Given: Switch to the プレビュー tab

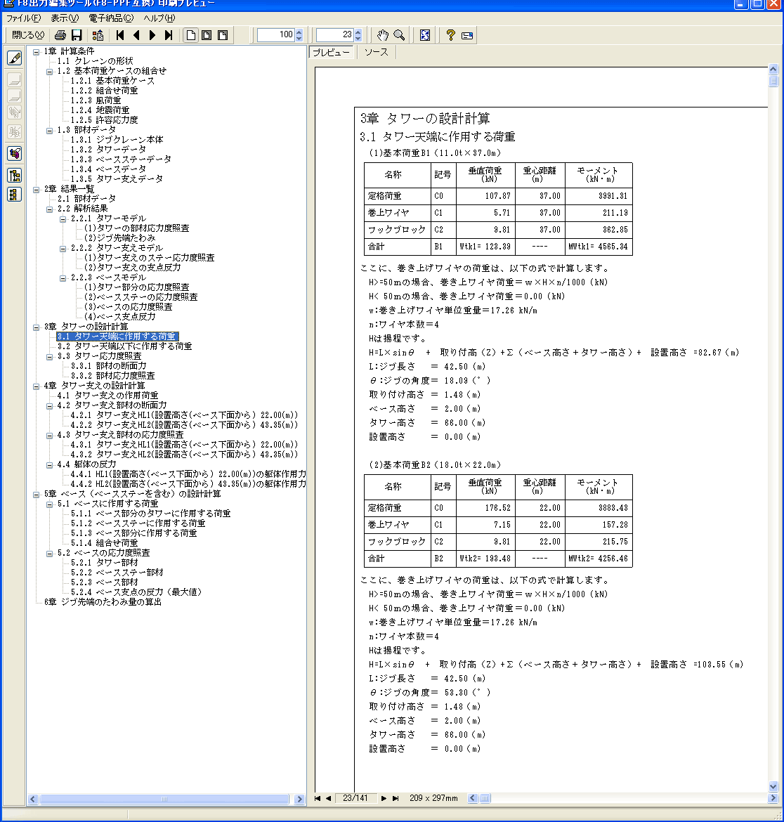Looking at the screenshot, I should pyautogui.click(x=331, y=53).
